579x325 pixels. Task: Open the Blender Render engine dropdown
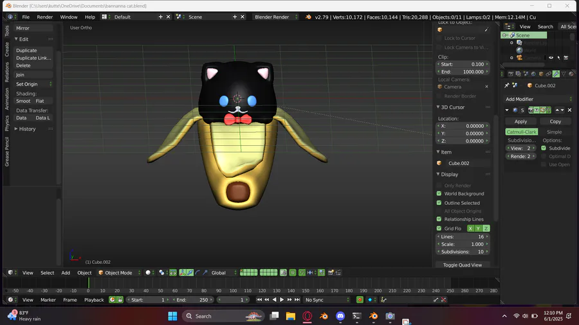[x=275, y=17]
